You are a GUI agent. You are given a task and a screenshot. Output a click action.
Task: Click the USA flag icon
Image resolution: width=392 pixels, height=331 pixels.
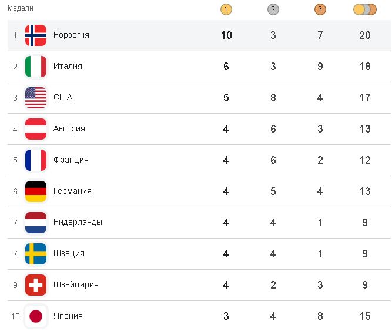pyautogui.click(x=36, y=98)
